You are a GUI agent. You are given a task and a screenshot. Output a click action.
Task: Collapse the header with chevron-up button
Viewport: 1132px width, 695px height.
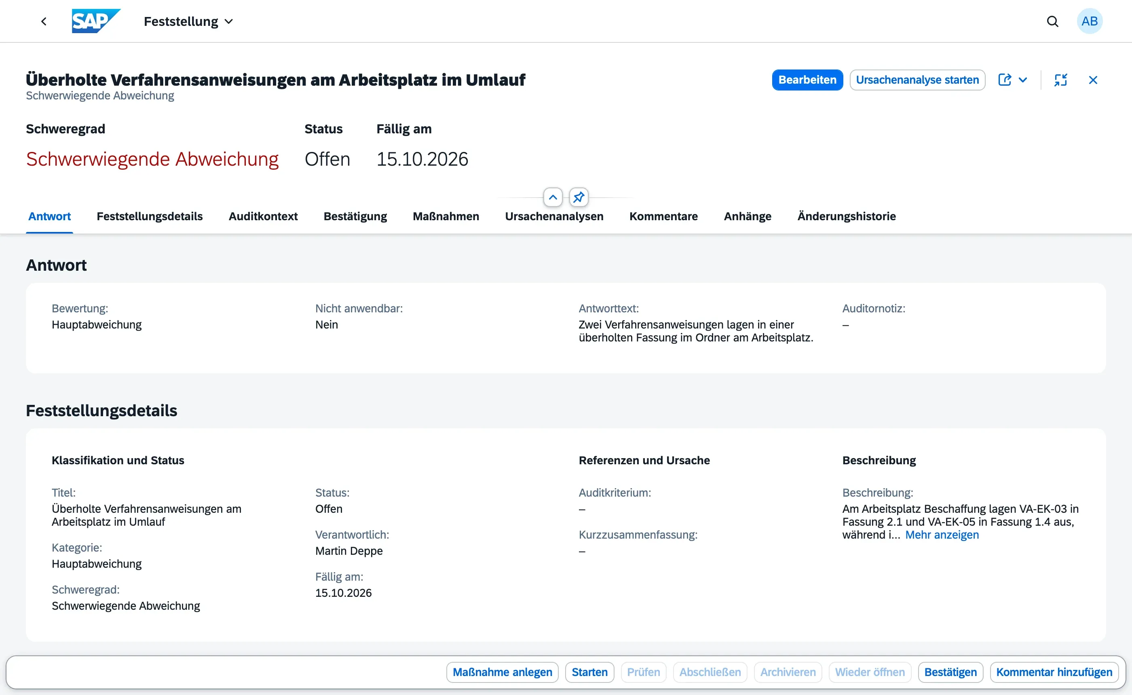553,197
